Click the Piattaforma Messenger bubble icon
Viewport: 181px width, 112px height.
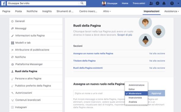(x=12, y=64)
